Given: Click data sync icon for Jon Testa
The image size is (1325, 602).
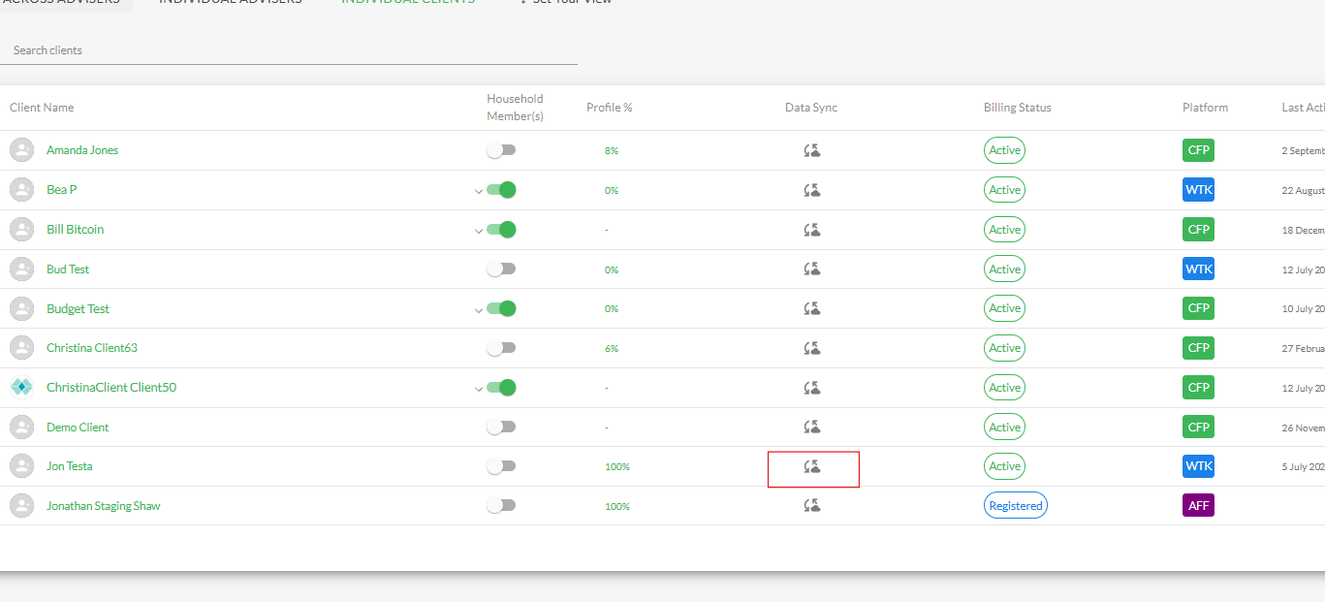Looking at the screenshot, I should click(812, 466).
